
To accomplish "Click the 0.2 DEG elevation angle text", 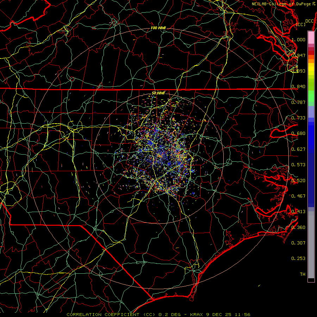I will (170, 315).
